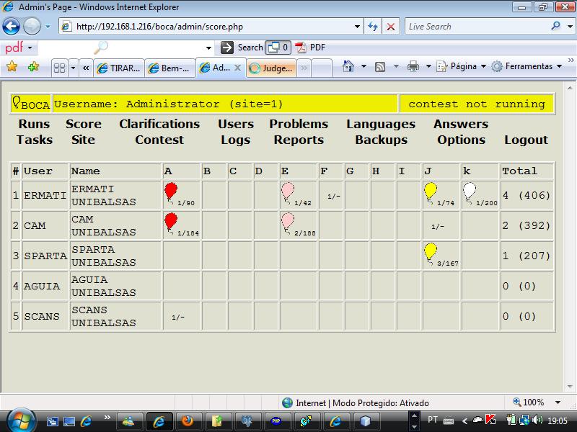
Task: Click the Home icon in the toolbar
Action: 348,66
